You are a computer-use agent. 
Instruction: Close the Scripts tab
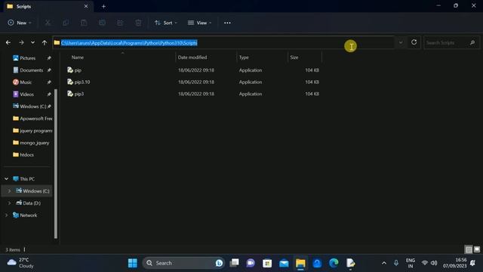[x=86, y=6]
